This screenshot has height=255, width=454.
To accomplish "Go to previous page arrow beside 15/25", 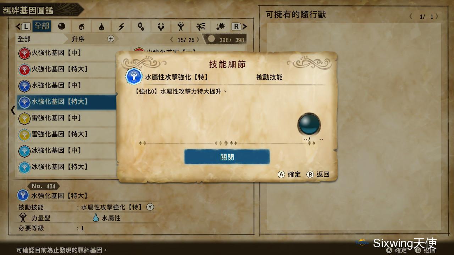I will pyautogui.click(x=172, y=40).
